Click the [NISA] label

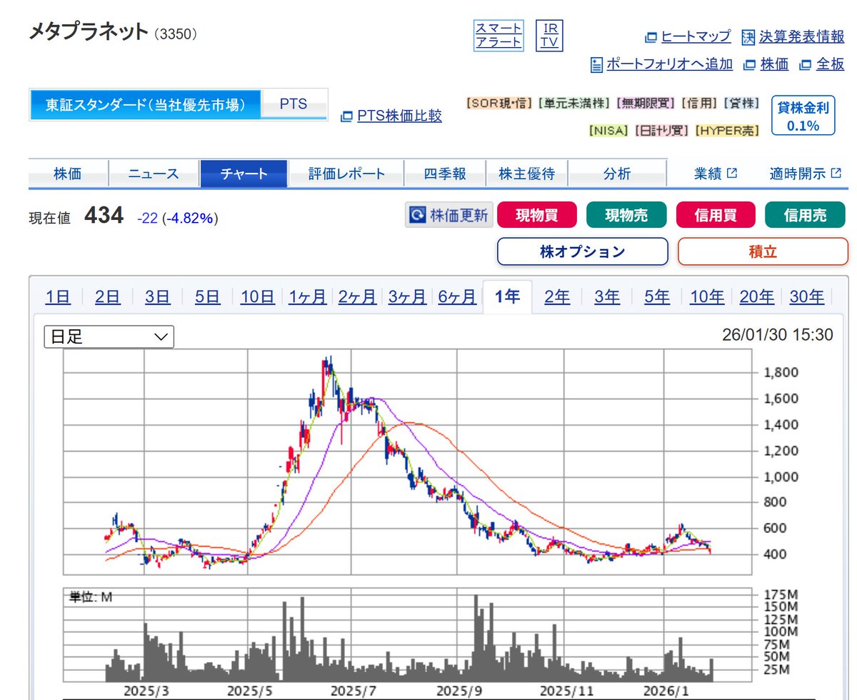608,131
